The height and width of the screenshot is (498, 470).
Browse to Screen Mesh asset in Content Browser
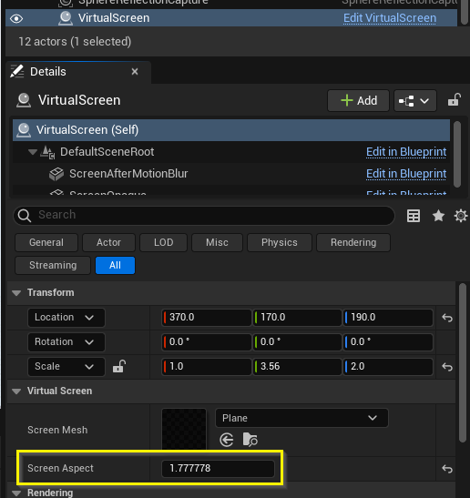point(250,440)
